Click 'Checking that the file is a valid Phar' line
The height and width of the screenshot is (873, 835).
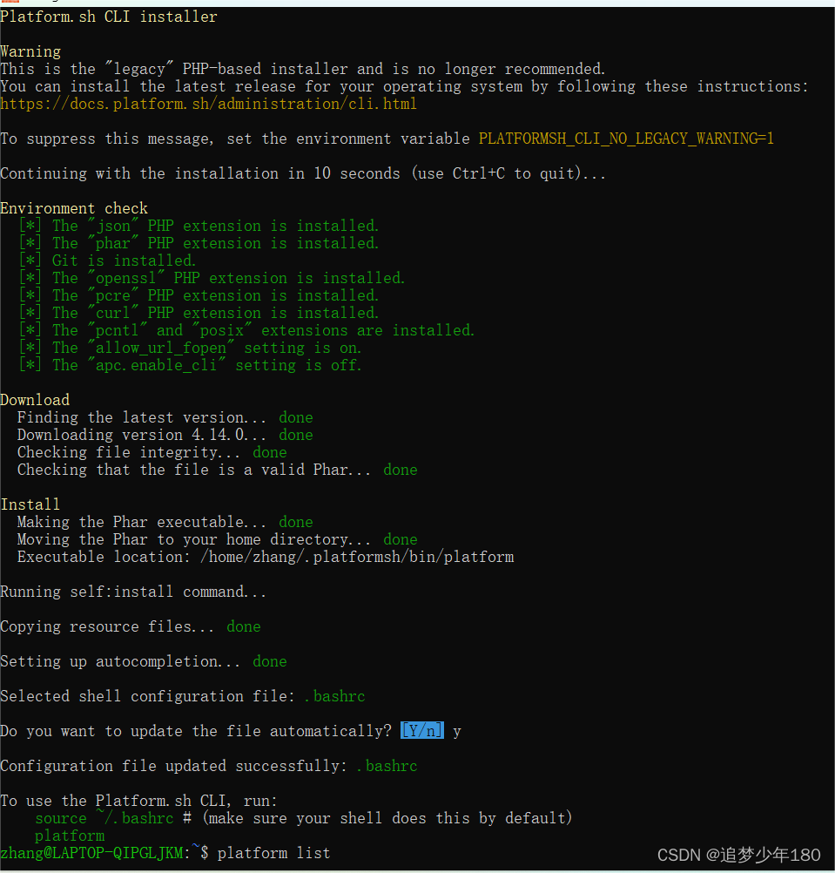(218, 470)
